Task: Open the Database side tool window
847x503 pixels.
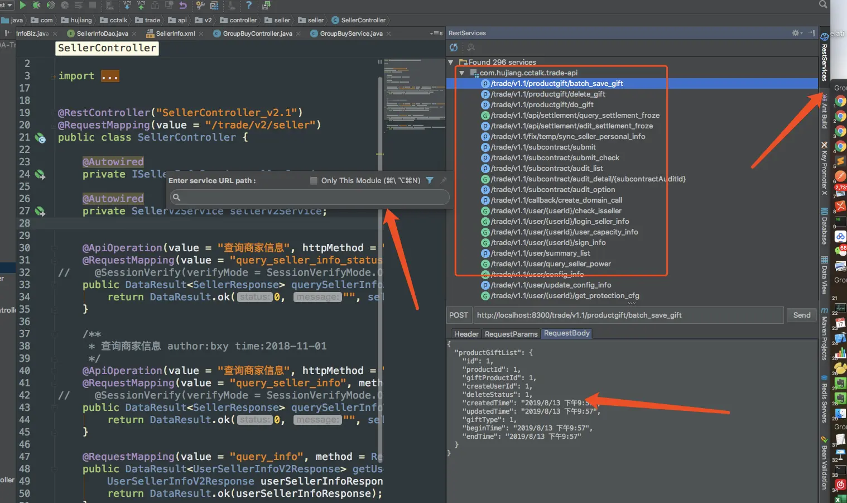Action: [x=824, y=226]
